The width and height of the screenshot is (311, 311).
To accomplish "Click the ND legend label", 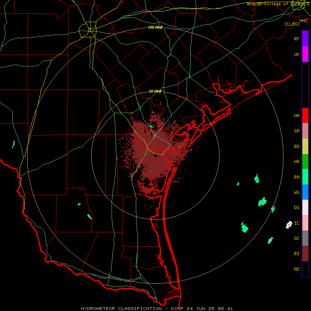I will point(296,269).
